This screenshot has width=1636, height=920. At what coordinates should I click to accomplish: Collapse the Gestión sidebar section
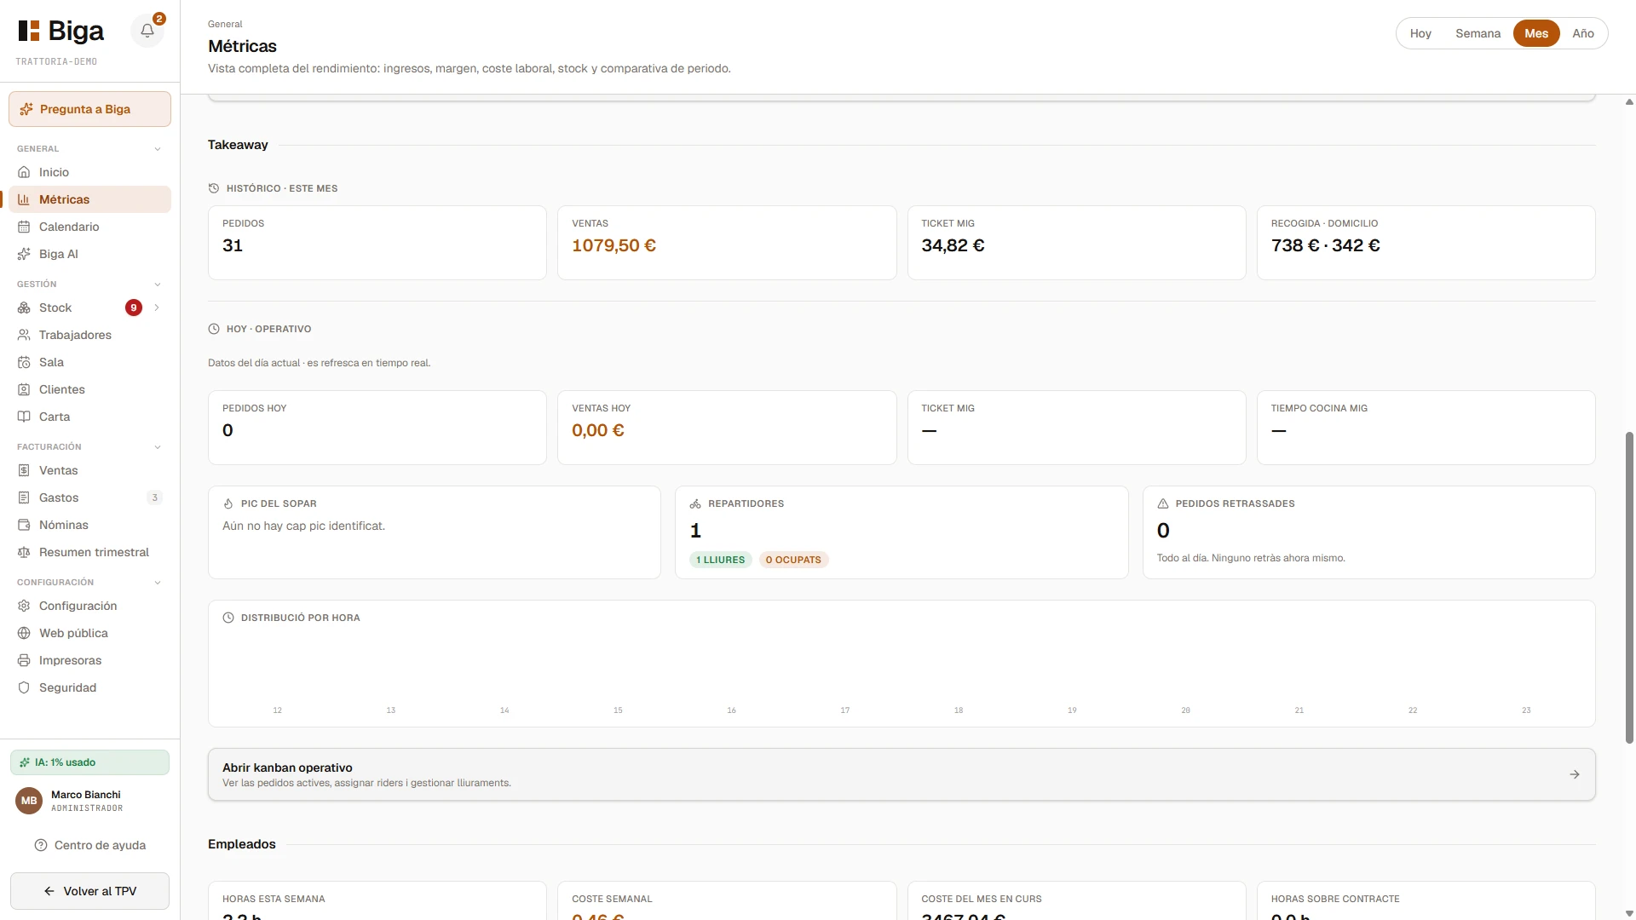158,285
